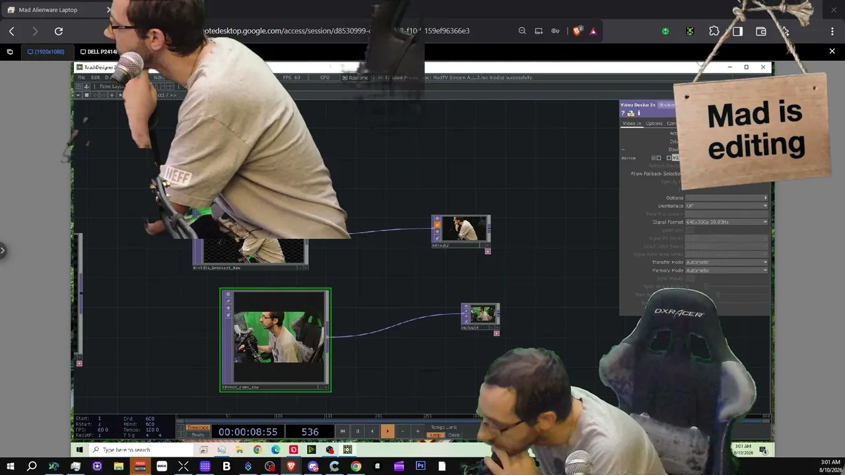Pause the TouchDesigner timeline
The height and width of the screenshot is (475, 845).
pos(358,431)
